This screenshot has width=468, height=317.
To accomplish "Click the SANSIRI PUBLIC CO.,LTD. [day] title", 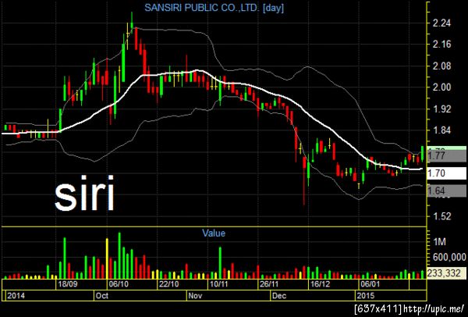I will [214, 8].
